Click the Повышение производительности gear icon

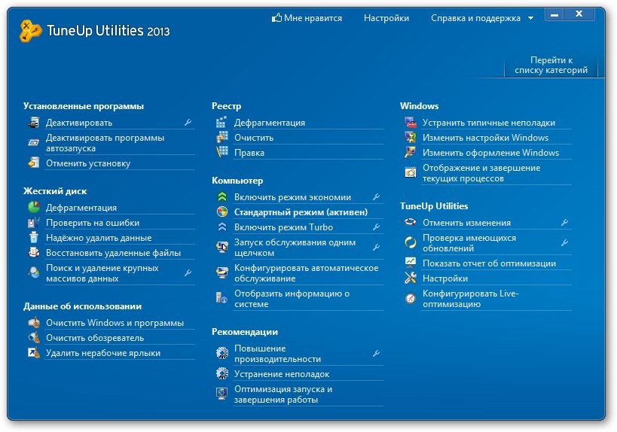click(x=222, y=353)
